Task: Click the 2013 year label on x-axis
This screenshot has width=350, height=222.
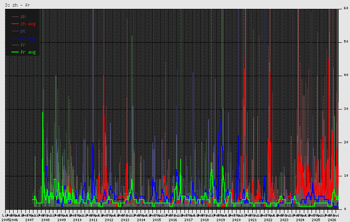Action: (x=125, y=220)
